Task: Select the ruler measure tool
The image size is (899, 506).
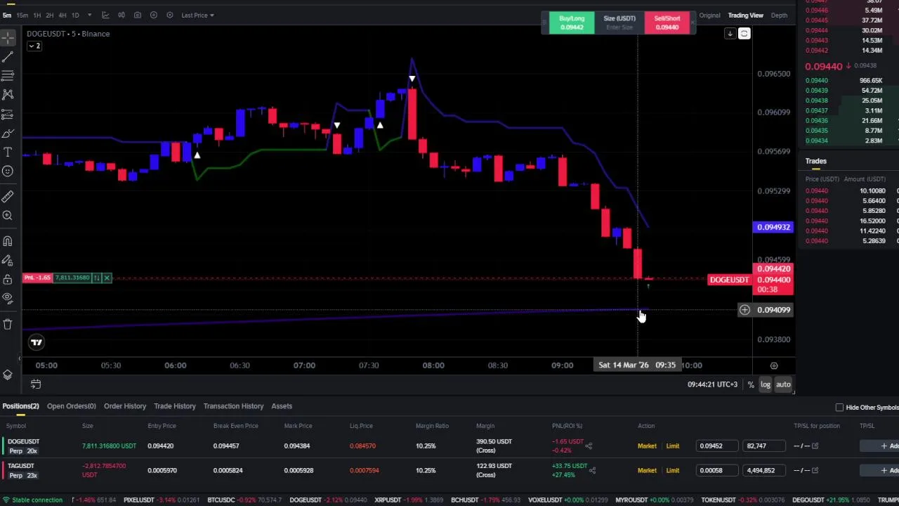Action: click(x=8, y=197)
